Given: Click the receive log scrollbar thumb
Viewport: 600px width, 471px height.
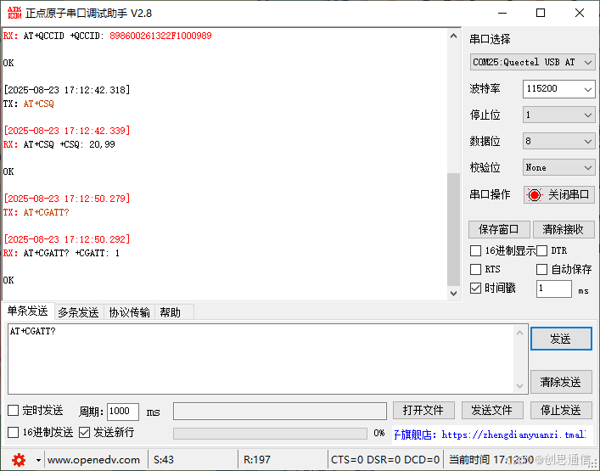Looking at the screenshot, I should (453, 229).
